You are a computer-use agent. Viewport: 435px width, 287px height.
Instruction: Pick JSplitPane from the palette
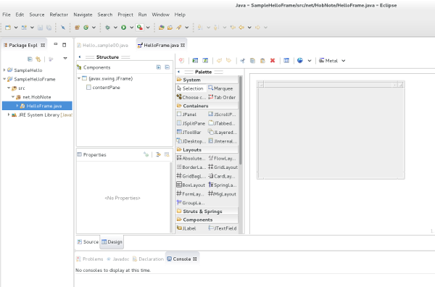191,123
